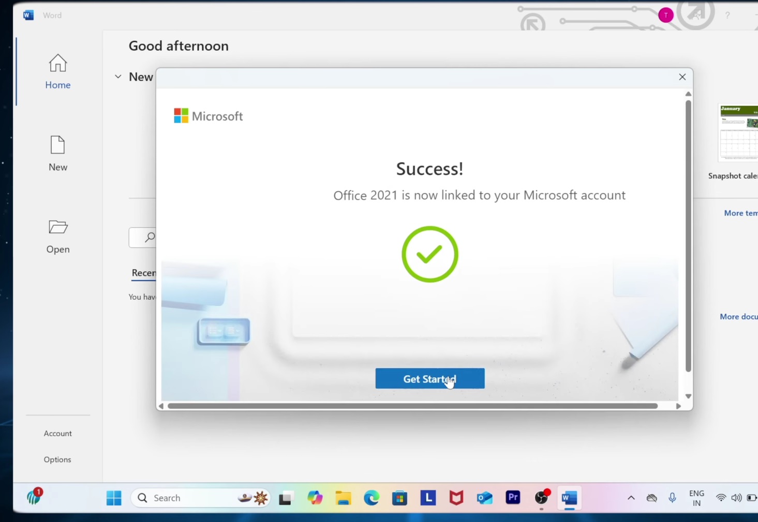Image resolution: width=758 pixels, height=522 pixels.
Task: Click the help question mark icon
Action: (727, 15)
